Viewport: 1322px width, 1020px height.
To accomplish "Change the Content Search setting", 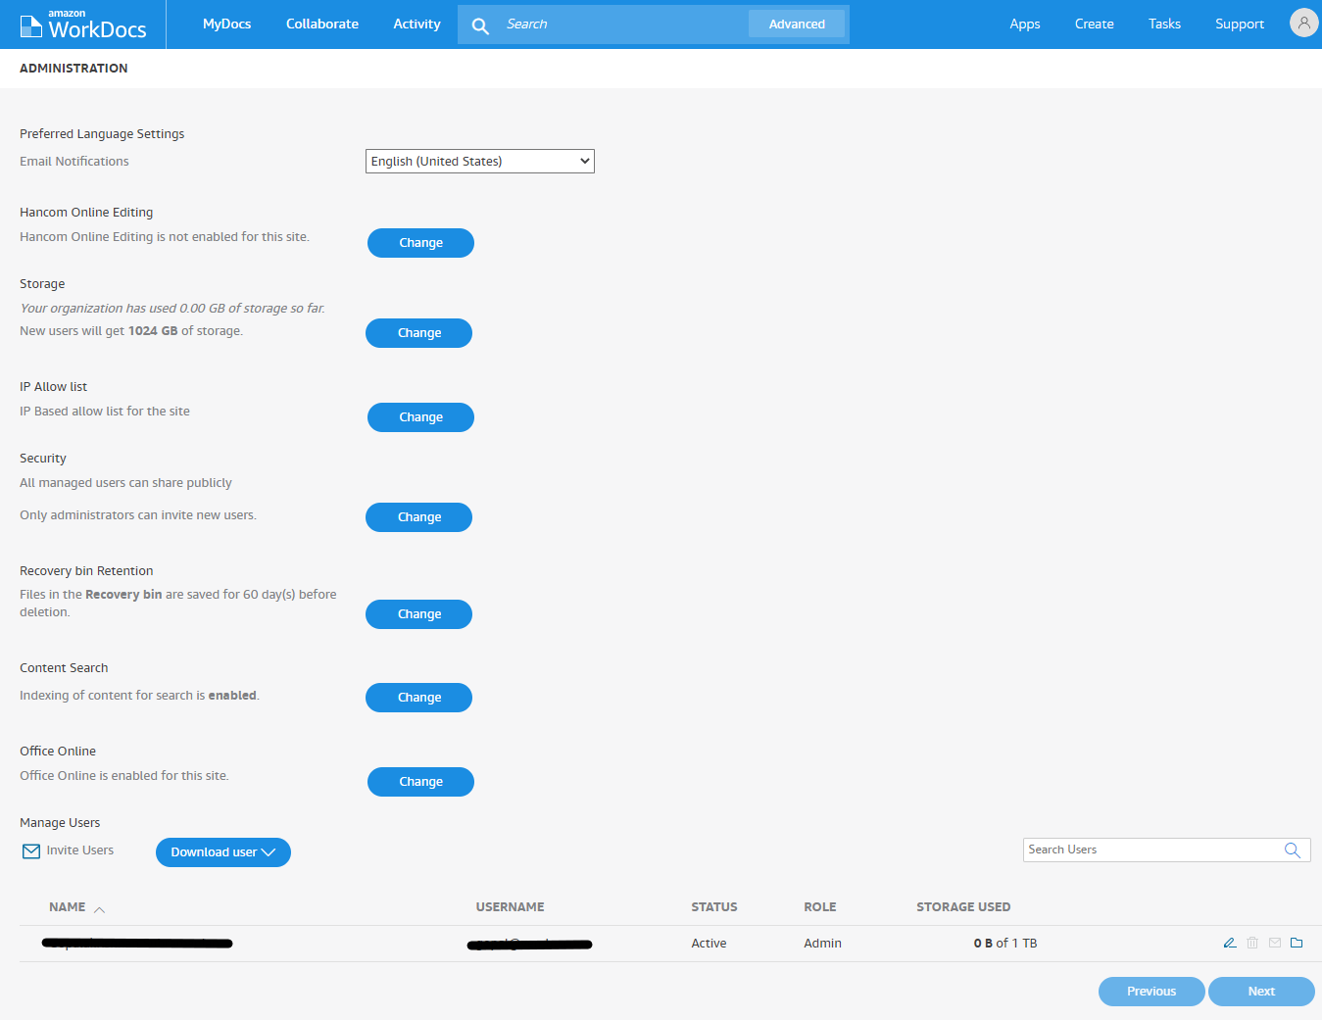I will pos(418,698).
